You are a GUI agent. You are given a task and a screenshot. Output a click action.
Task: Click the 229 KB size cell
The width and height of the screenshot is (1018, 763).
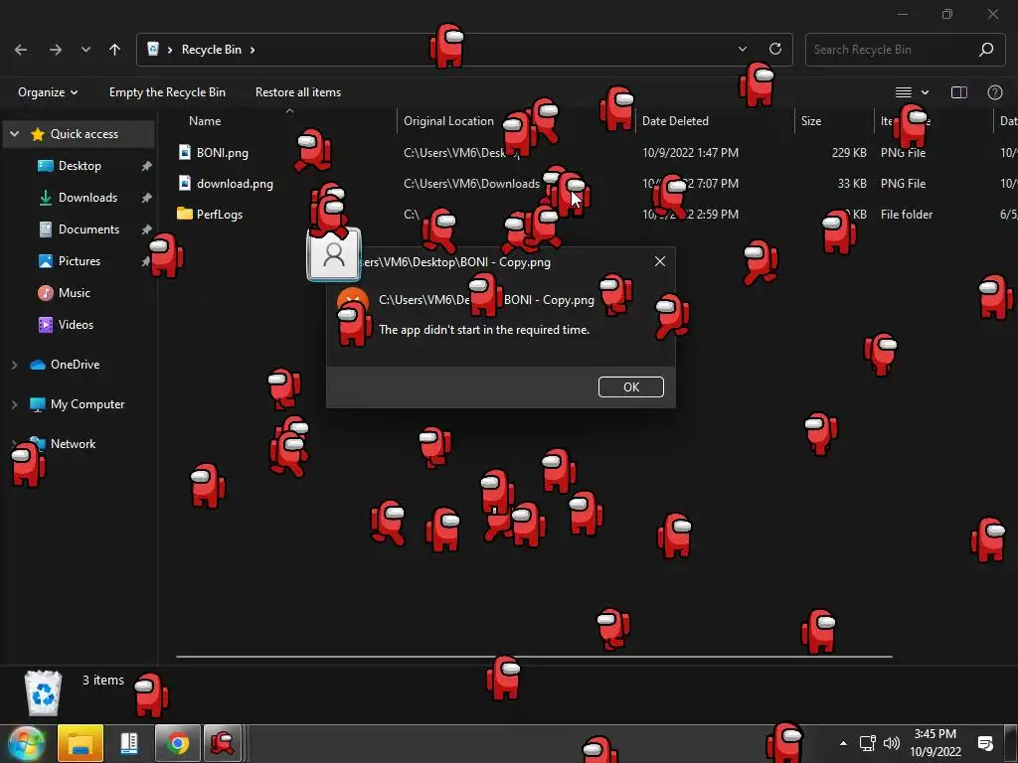(849, 152)
